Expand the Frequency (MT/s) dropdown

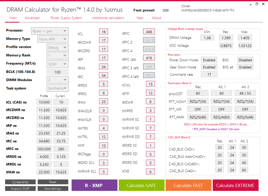click(x=57, y=64)
